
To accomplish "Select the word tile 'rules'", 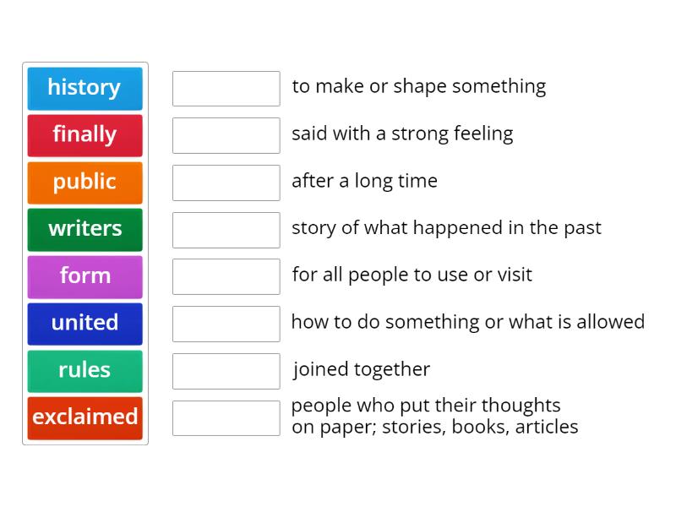I will point(84,370).
